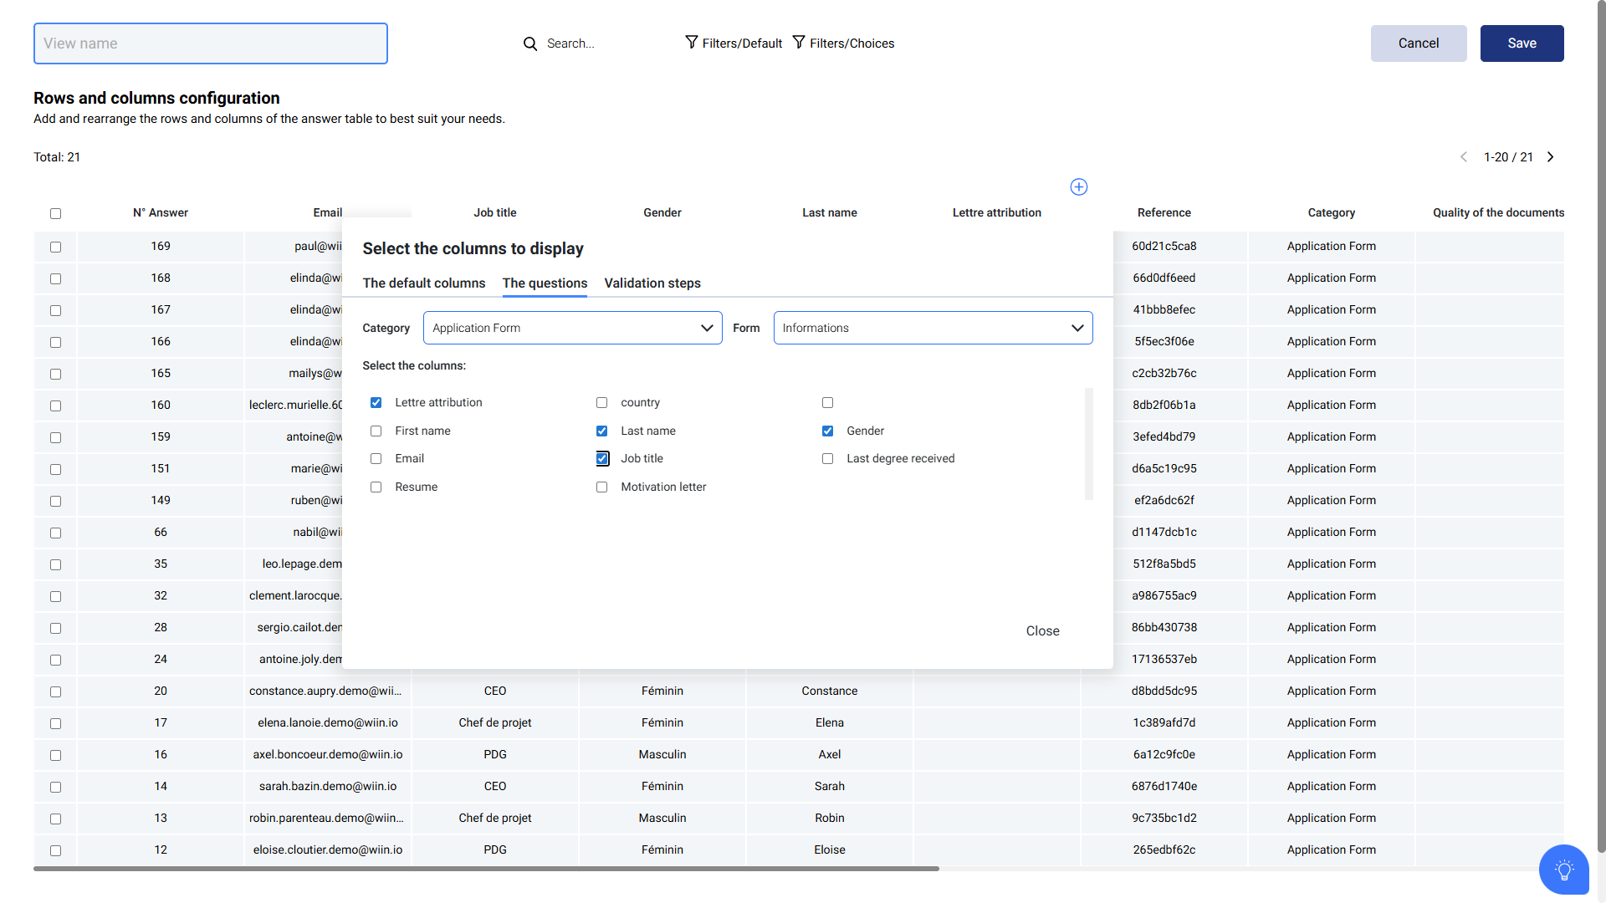The image size is (1606, 903).
Task: Expand the Form Informations dropdown
Action: [x=933, y=328]
